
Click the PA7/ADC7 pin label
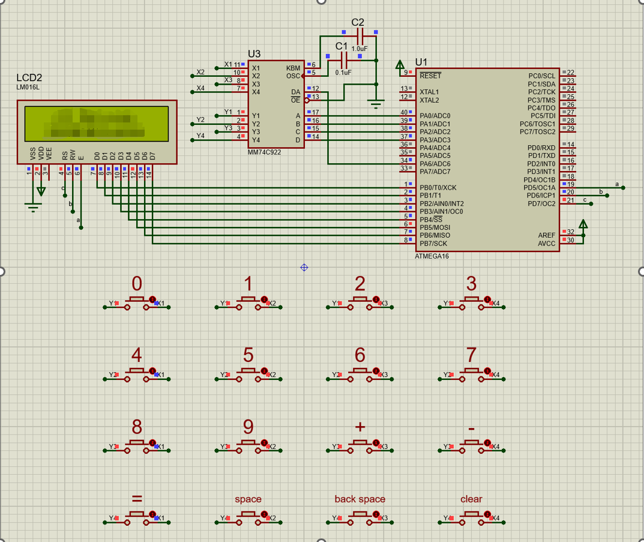pyautogui.click(x=435, y=172)
